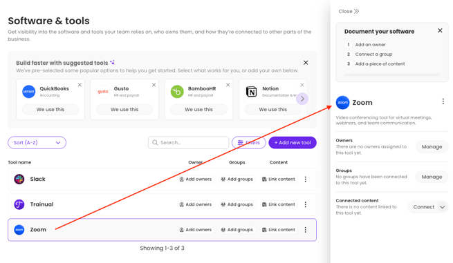453x263 pixels.
Task: Click the Gusto logo icon
Action: (103, 92)
